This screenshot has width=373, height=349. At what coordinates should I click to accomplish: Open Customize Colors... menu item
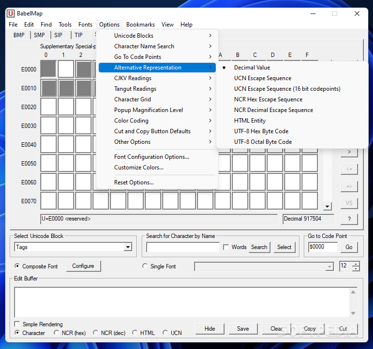[x=157, y=168]
